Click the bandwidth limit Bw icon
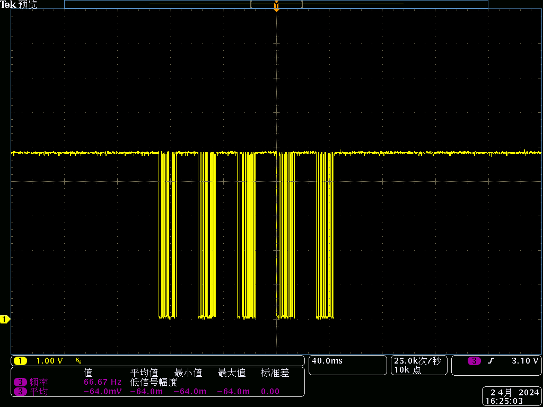The width and height of the screenshot is (543, 407). [x=78, y=361]
